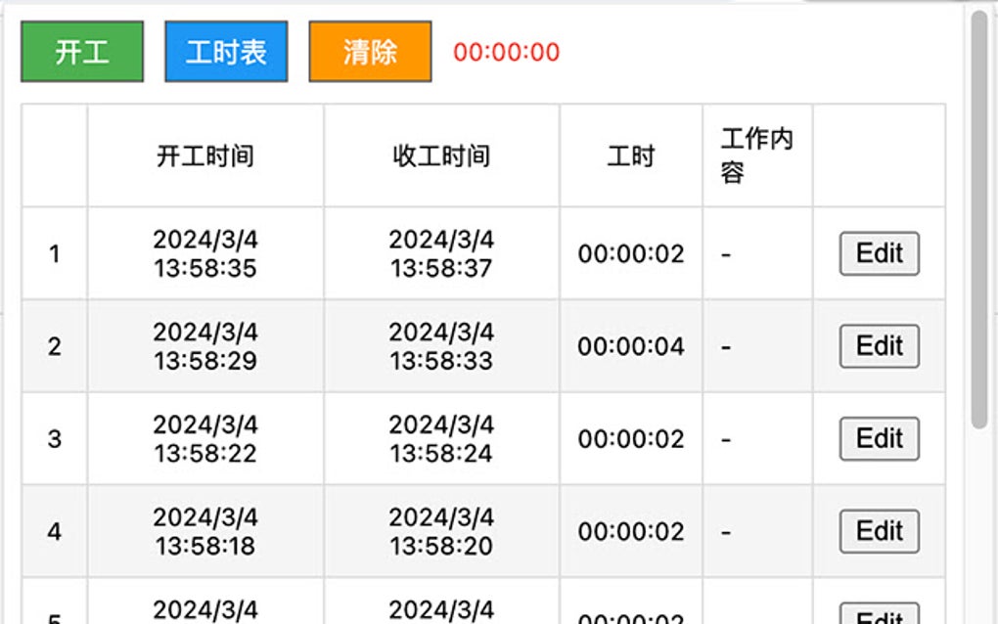Click the red 00:00:00 timer display

(x=507, y=53)
